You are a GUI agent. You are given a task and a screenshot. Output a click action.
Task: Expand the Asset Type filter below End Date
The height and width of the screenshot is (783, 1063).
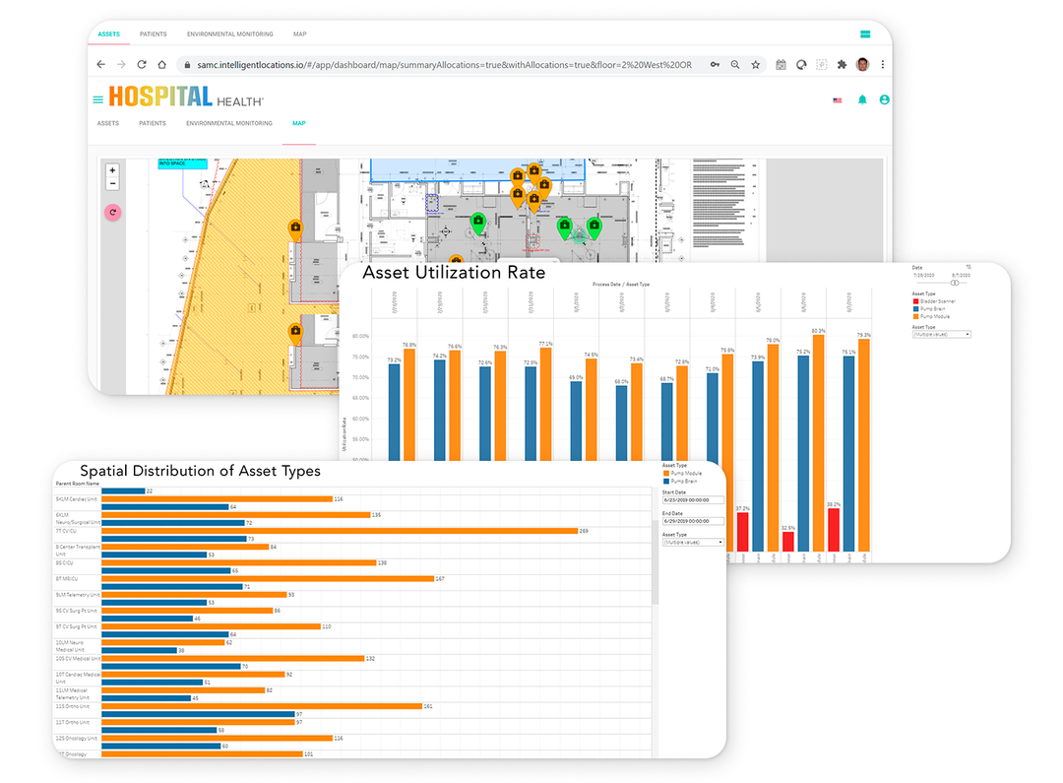point(692,541)
